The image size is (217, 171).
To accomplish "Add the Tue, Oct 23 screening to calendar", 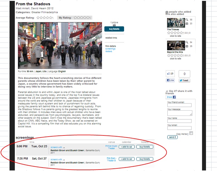I will (x=127, y=147).
